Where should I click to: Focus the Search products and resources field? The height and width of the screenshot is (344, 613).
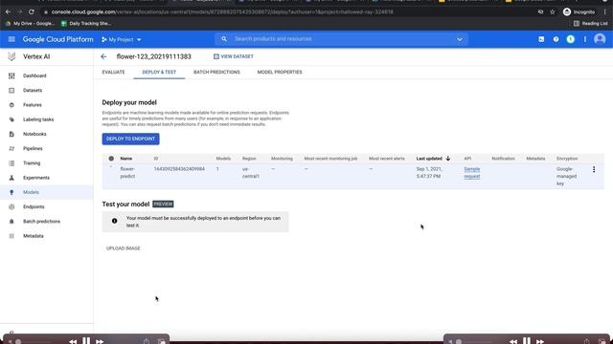point(342,39)
